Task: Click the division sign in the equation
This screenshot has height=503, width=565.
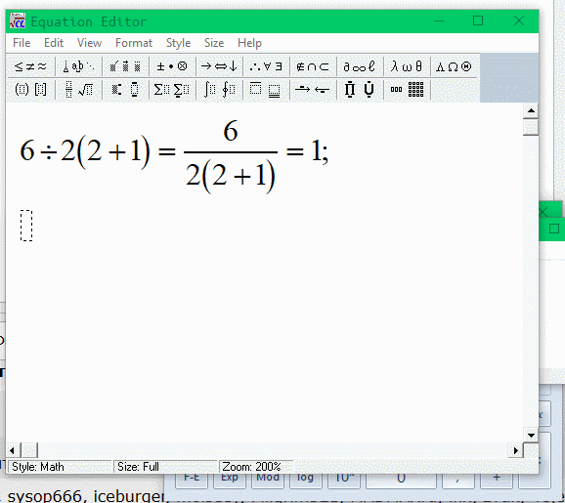Action: tap(48, 152)
